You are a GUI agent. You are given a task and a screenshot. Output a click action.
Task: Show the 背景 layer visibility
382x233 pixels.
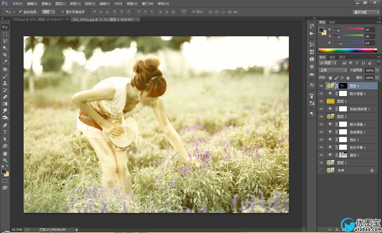click(x=321, y=170)
